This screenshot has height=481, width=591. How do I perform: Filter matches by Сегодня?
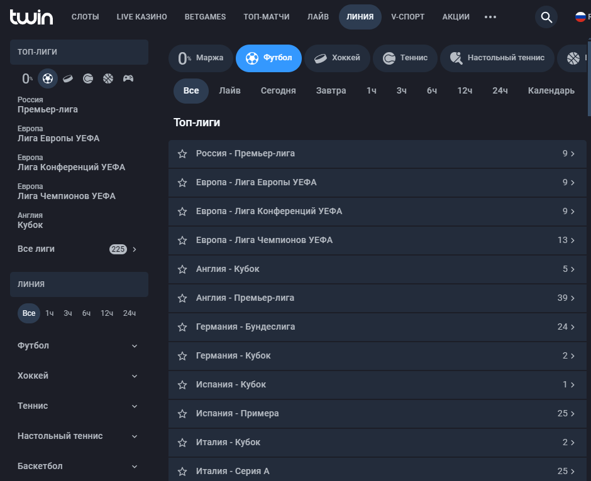[278, 90]
